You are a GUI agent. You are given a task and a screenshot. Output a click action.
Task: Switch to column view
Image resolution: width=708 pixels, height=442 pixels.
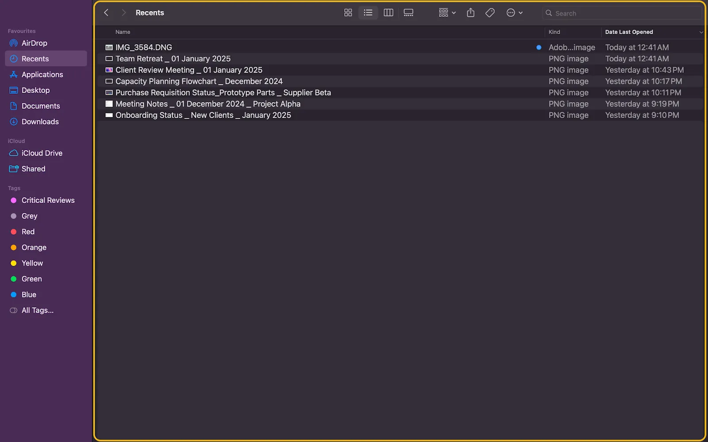(x=389, y=13)
